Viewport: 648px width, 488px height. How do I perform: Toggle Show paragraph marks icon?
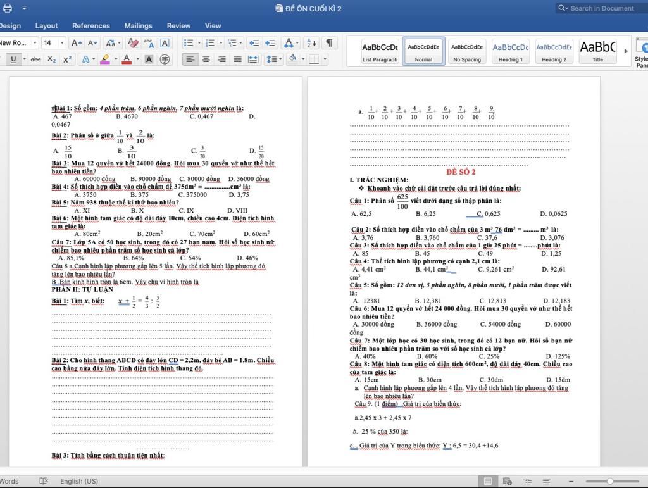point(329,42)
